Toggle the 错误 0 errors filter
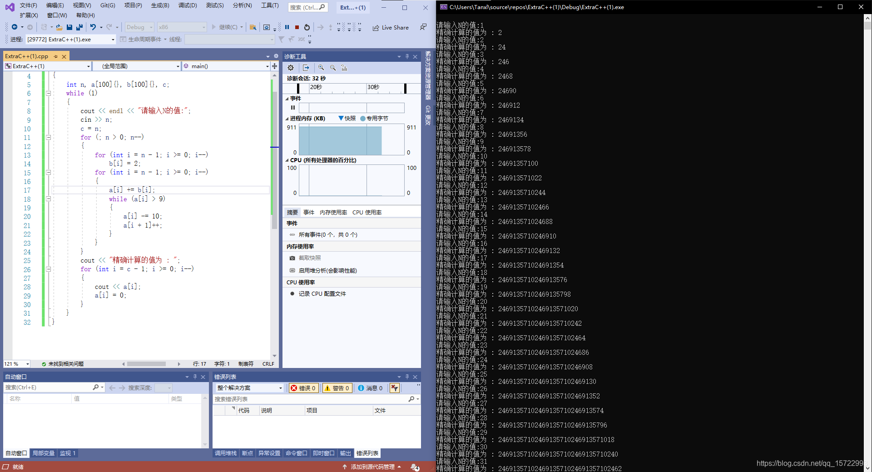Image resolution: width=872 pixels, height=472 pixels. tap(303, 388)
